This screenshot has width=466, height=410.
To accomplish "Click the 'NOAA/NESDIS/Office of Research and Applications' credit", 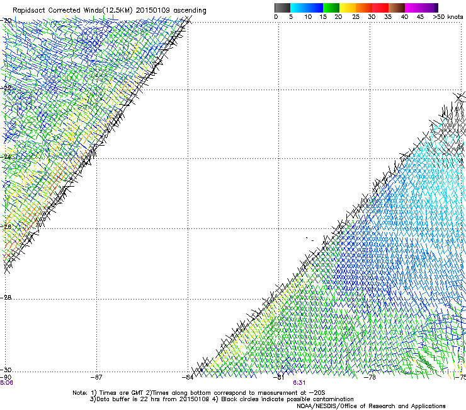I will (x=371, y=406).
